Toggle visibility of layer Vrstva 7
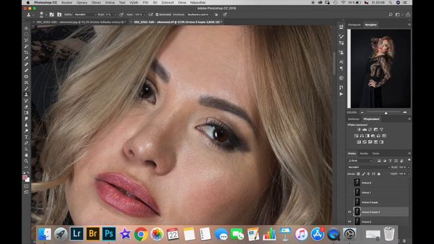Image resolution: width=434 pixels, height=244 pixels. point(349,192)
